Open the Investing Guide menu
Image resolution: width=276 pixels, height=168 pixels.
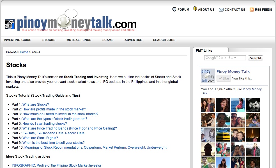pos(17,40)
